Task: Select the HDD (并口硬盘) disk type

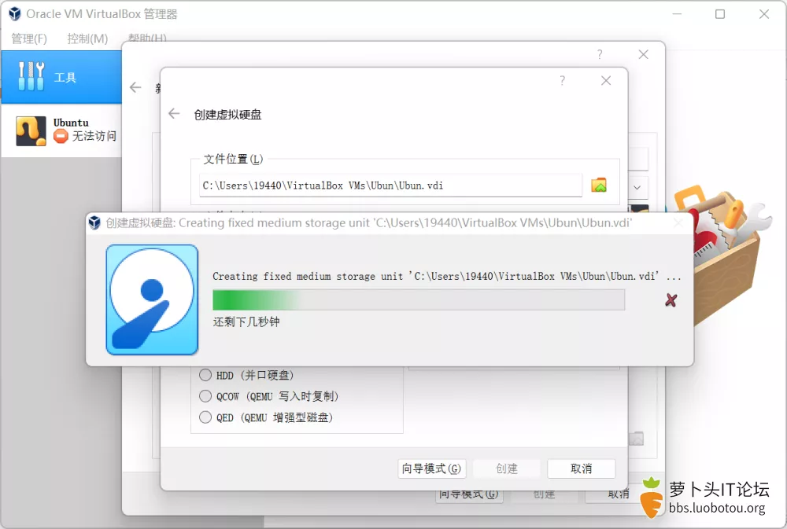Action: 205,375
